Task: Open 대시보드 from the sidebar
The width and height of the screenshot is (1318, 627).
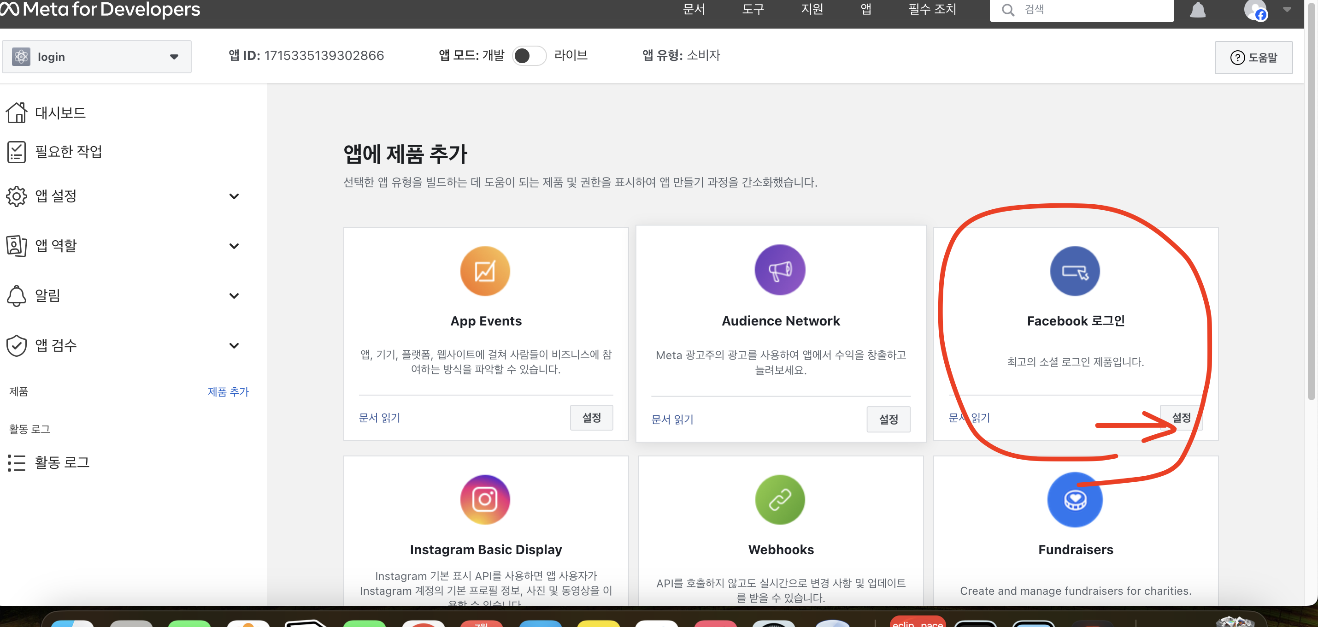Action: (x=60, y=112)
